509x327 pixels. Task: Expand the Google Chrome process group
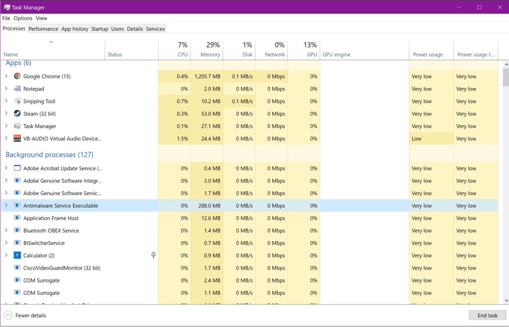pyautogui.click(x=6, y=76)
